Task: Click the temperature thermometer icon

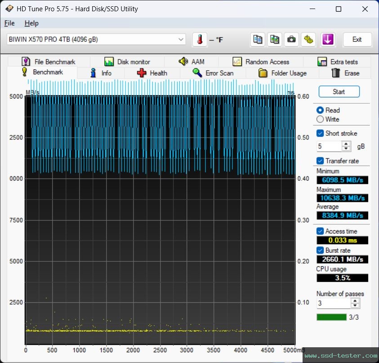Action: (x=200, y=40)
